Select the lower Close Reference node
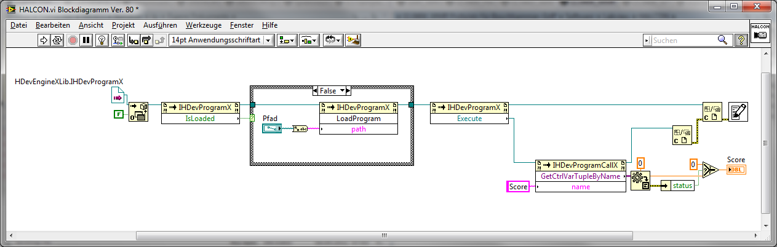Image resolution: width=777 pixels, height=247 pixels. (682, 135)
